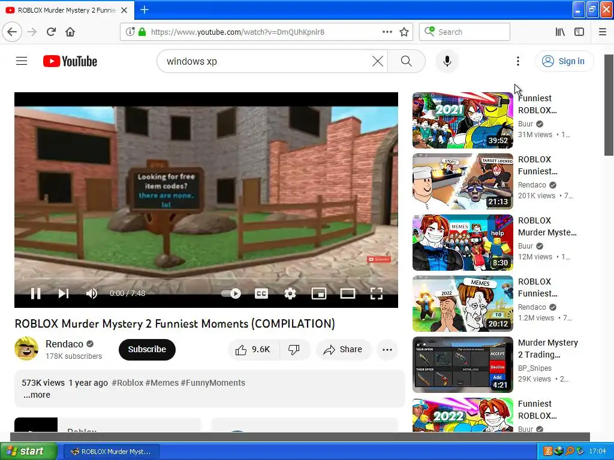Click the 573K views text
The width and height of the screenshot is (614, 460).
click(x=43, y=383)
